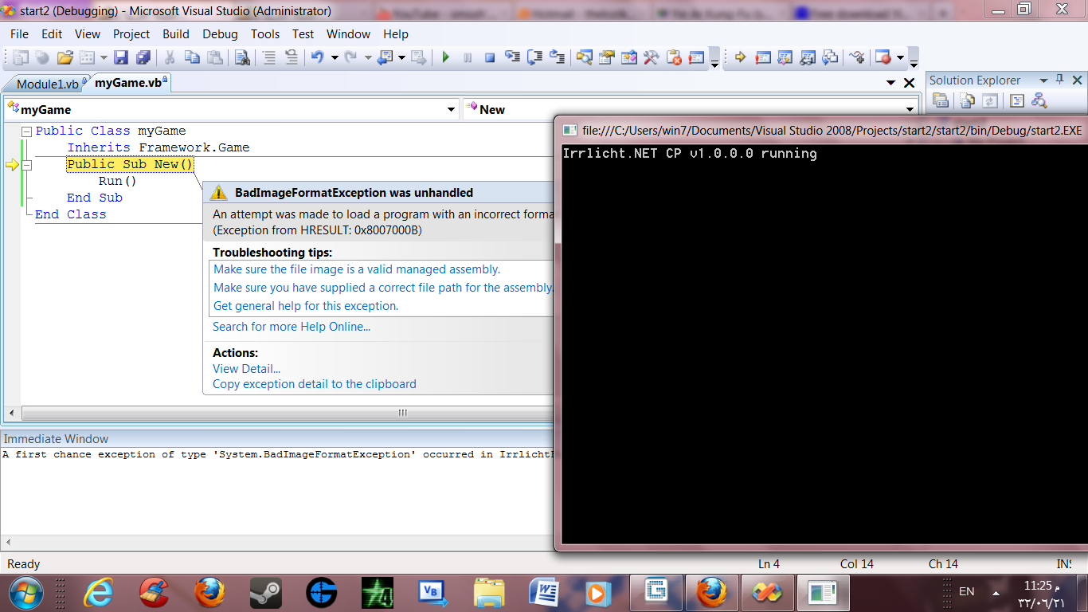Switch to the Module1.vb tab
Image resolution: width=1088 pixels, height=612 pixels.
click(47, 84)
